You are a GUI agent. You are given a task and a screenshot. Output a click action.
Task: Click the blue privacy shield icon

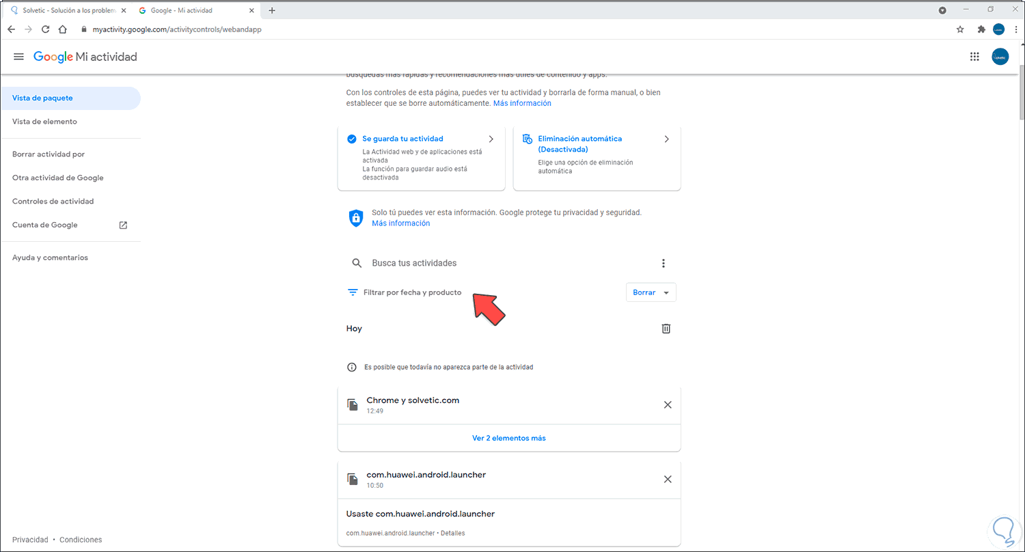coord(355,218)
